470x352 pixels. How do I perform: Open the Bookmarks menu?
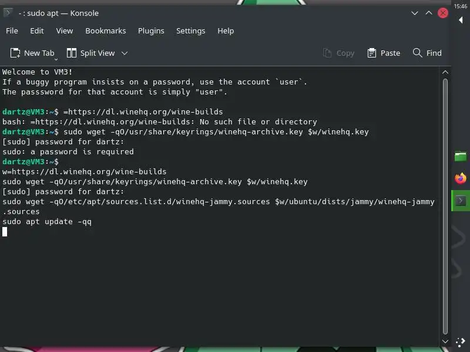click(x=106, y=31)
